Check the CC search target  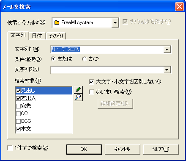19,114
